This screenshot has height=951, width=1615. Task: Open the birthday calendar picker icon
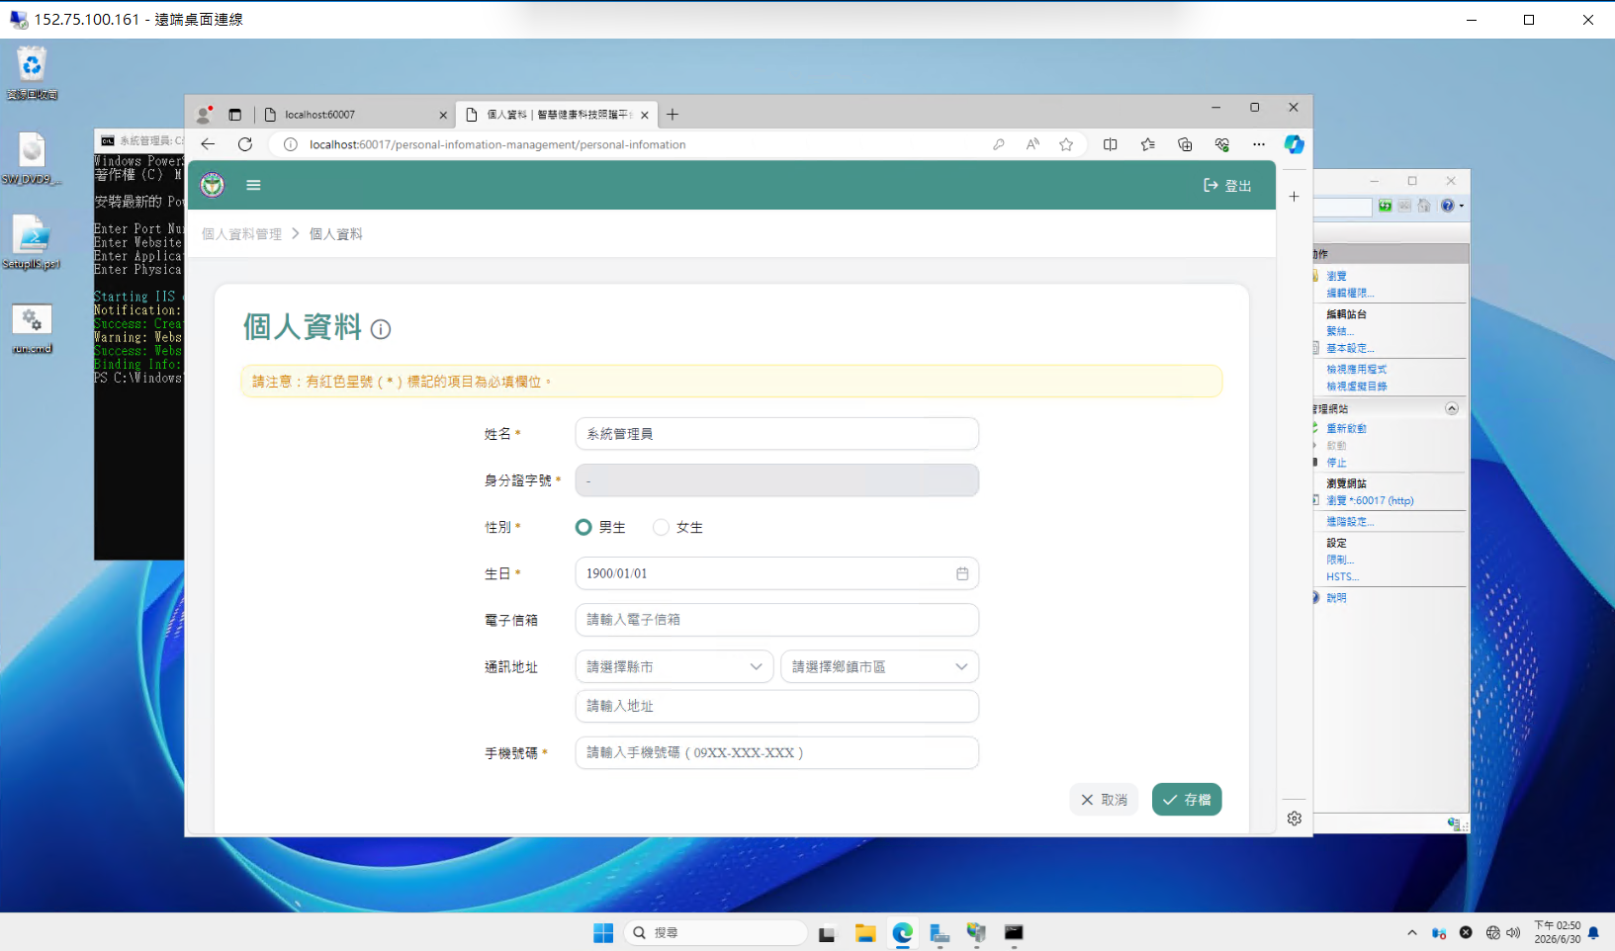tap(962, 573)
